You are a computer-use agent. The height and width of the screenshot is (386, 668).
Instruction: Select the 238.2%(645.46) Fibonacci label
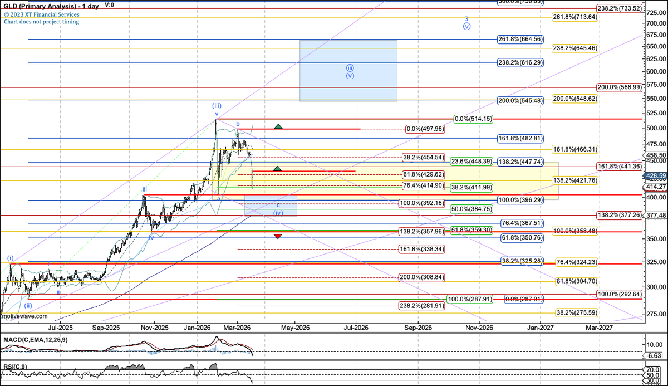click(x=575, y=48)
